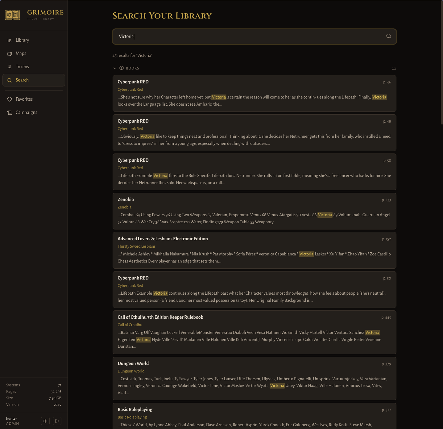Click the Library shelf icon
443x429 pixels.
coord(10,40)
